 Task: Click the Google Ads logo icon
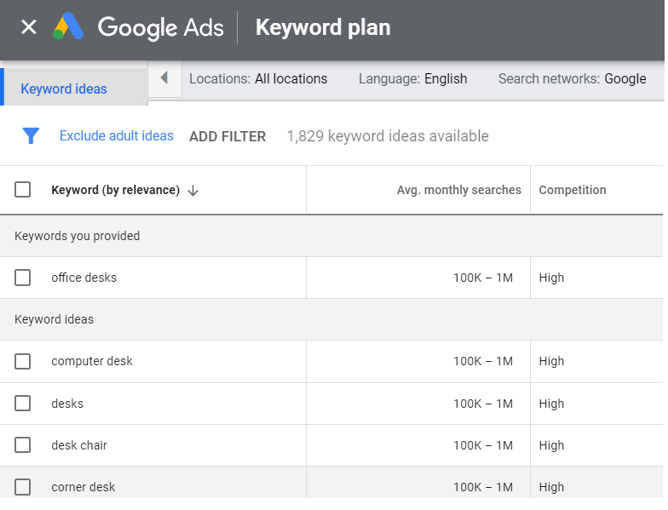pos(69,27)
